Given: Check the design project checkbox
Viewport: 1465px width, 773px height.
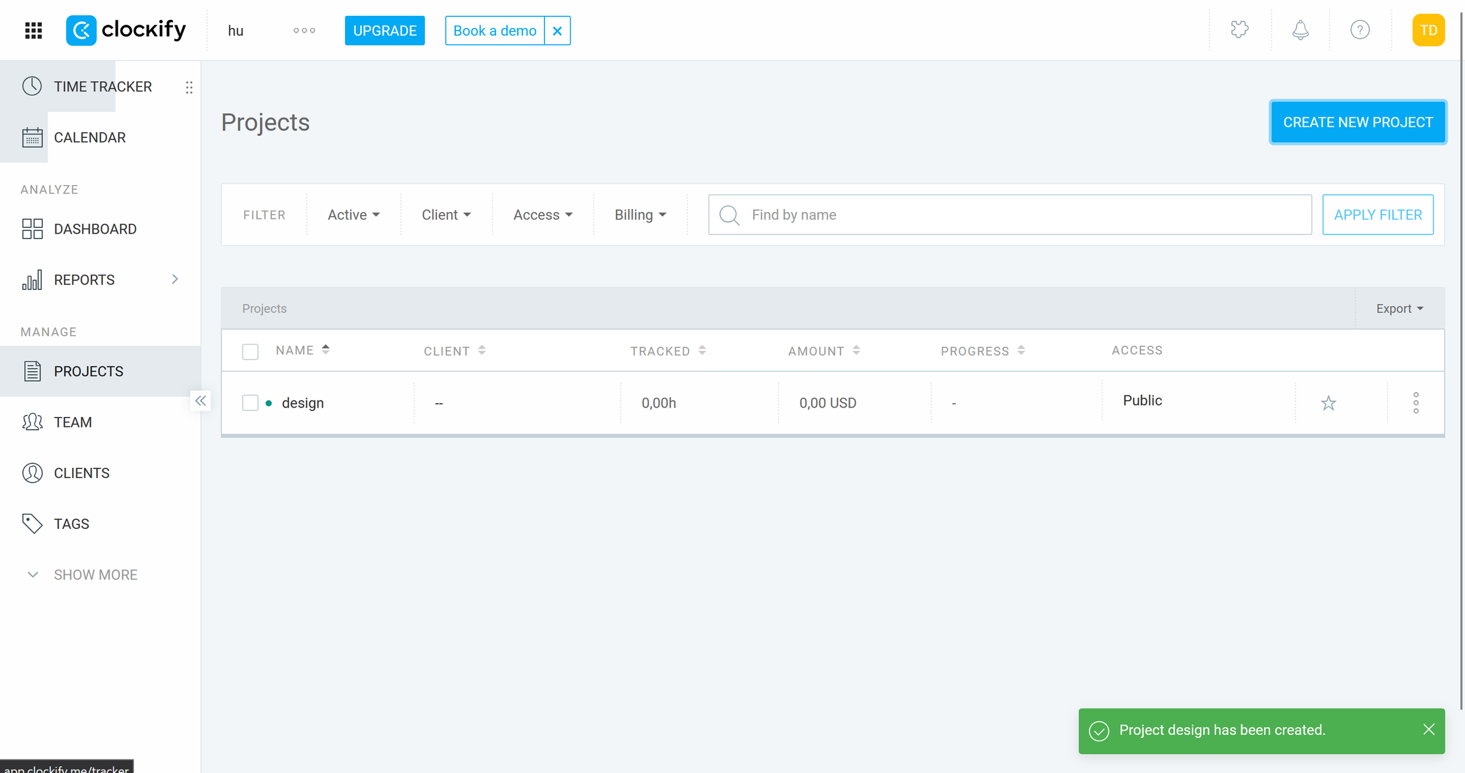Looking at the screenshot, I should pos(250,403).
